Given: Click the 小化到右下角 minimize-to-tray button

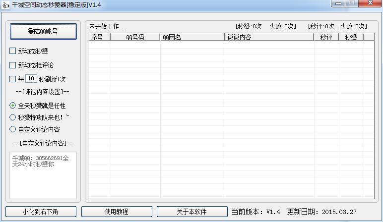Looking at the screenshot, I should pos(41,212).
